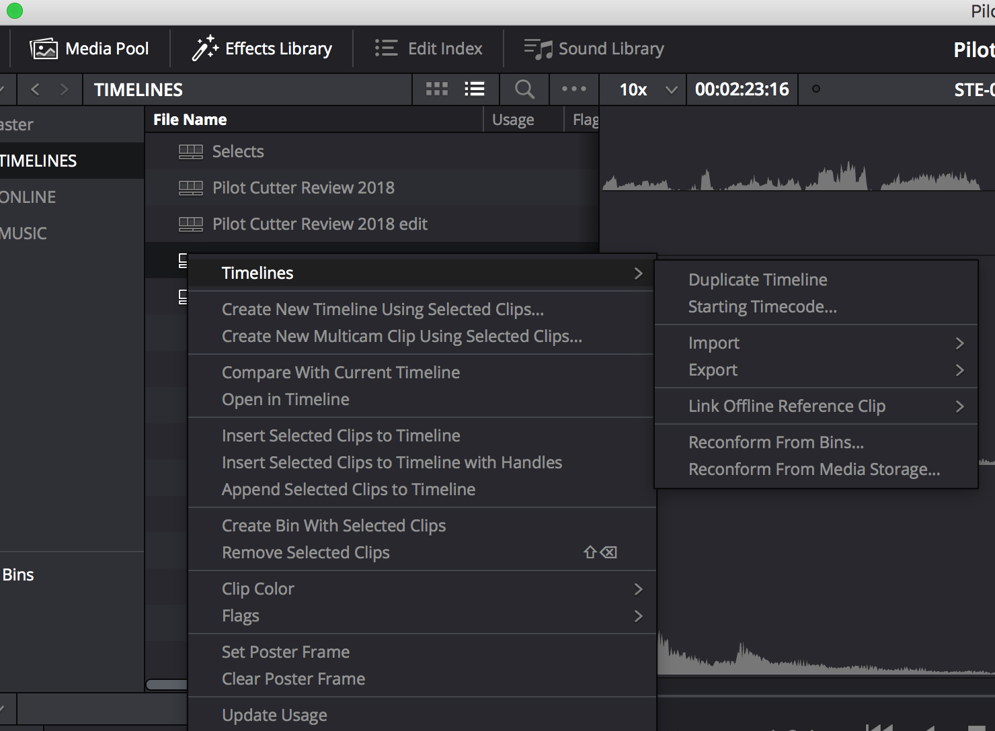Choose Duplicate Timeline in submenu
995x731 pixels.
pos(816,279)
